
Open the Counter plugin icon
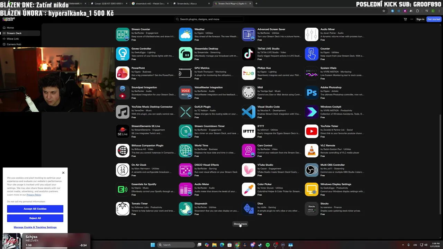tap(311, 54)
